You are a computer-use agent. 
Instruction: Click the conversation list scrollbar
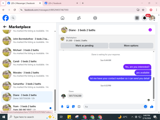click(x=55, y=100)
